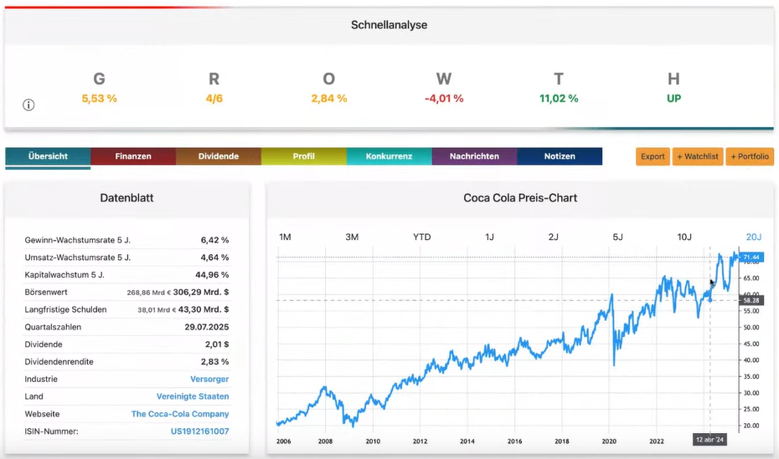The image size is (779, 459).
Task: Click the 58.28 crosshair price label
Action: (x=751, y=300)
